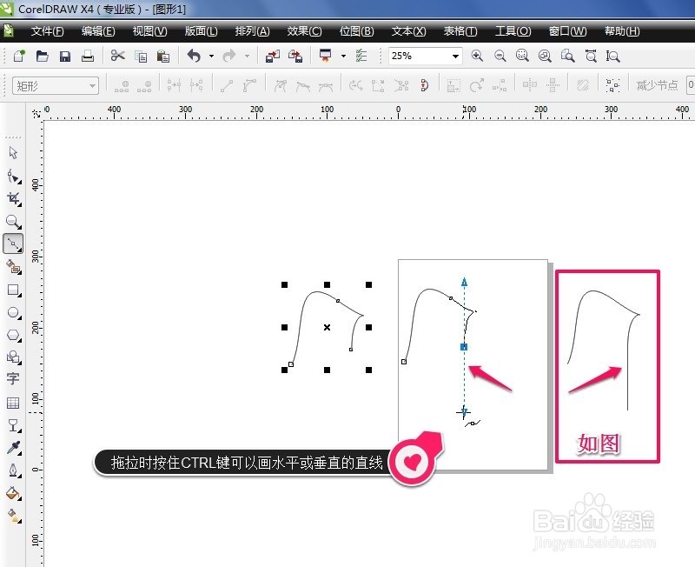The height and width of the screenshot is (567, 695).
Task: Select the Interactive fill tool
Action: [x=13, y=516]
